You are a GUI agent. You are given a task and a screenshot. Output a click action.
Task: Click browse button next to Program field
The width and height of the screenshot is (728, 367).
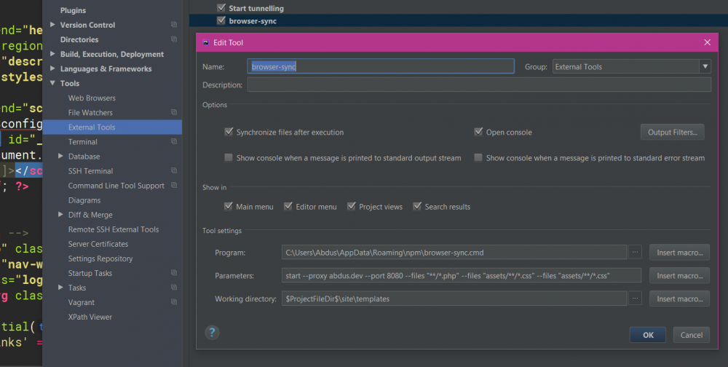(x=636, y=252)
